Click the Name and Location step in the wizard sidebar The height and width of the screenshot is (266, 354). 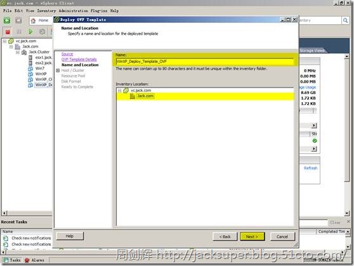[x=80, y=65]
